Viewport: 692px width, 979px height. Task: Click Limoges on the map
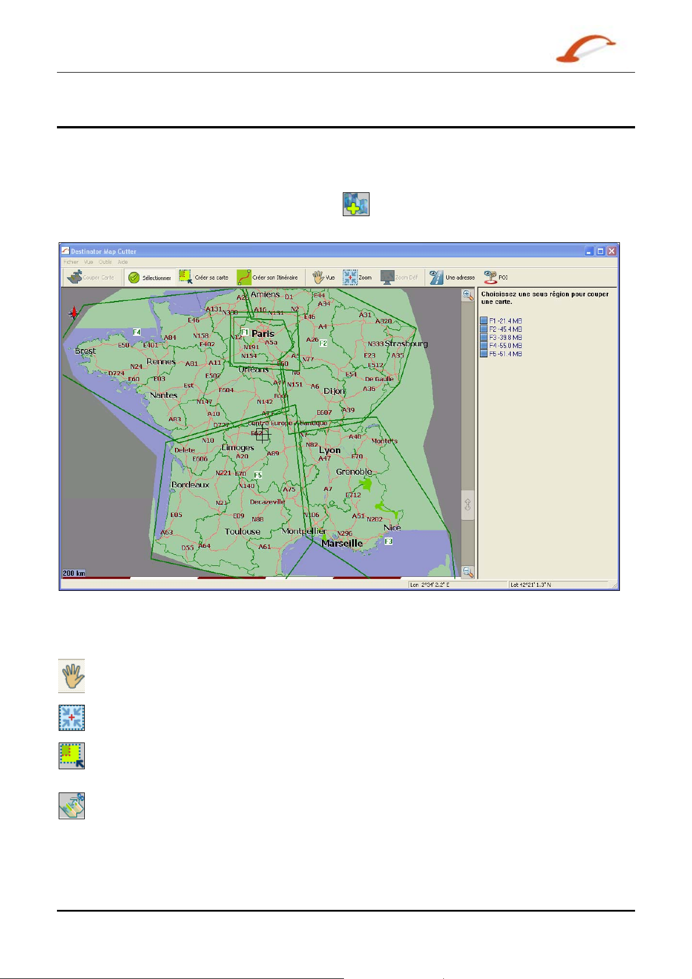[238, 447]
